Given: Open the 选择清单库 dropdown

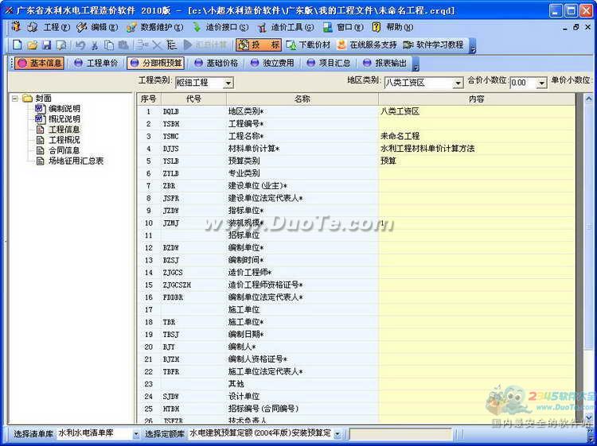Looking at the screenshot, I should (136, 434).
